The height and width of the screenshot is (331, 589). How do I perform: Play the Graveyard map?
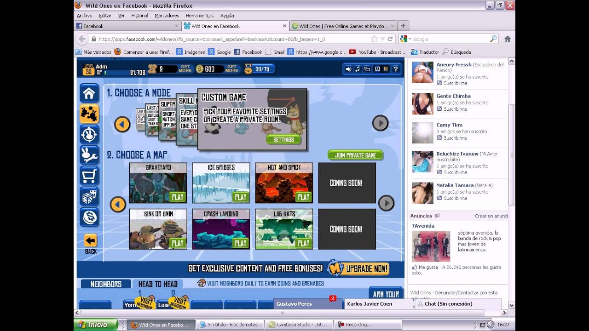point(178,197)
